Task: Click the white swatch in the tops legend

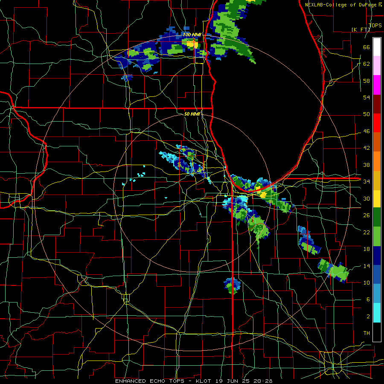Action: tap(377, 47)
